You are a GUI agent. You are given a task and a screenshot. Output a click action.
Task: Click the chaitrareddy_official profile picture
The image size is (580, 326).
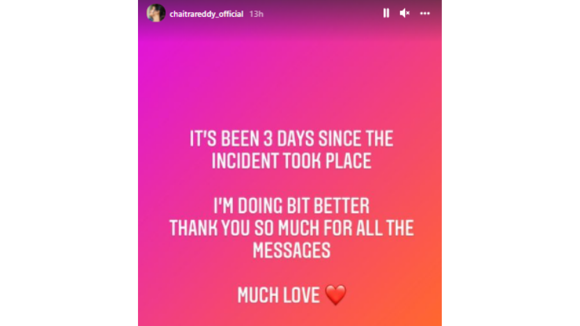coord(155,13)
